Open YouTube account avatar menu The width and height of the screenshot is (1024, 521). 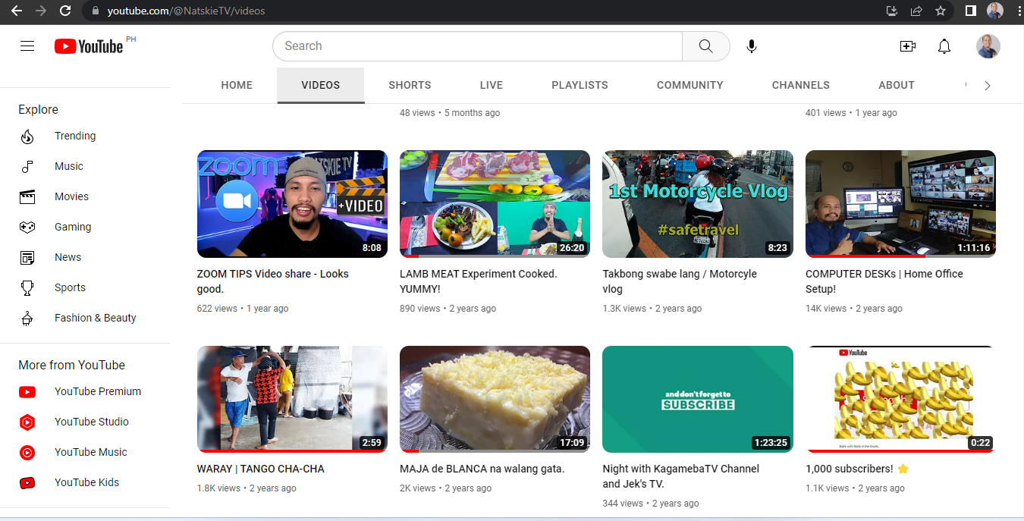pos(988,46)
